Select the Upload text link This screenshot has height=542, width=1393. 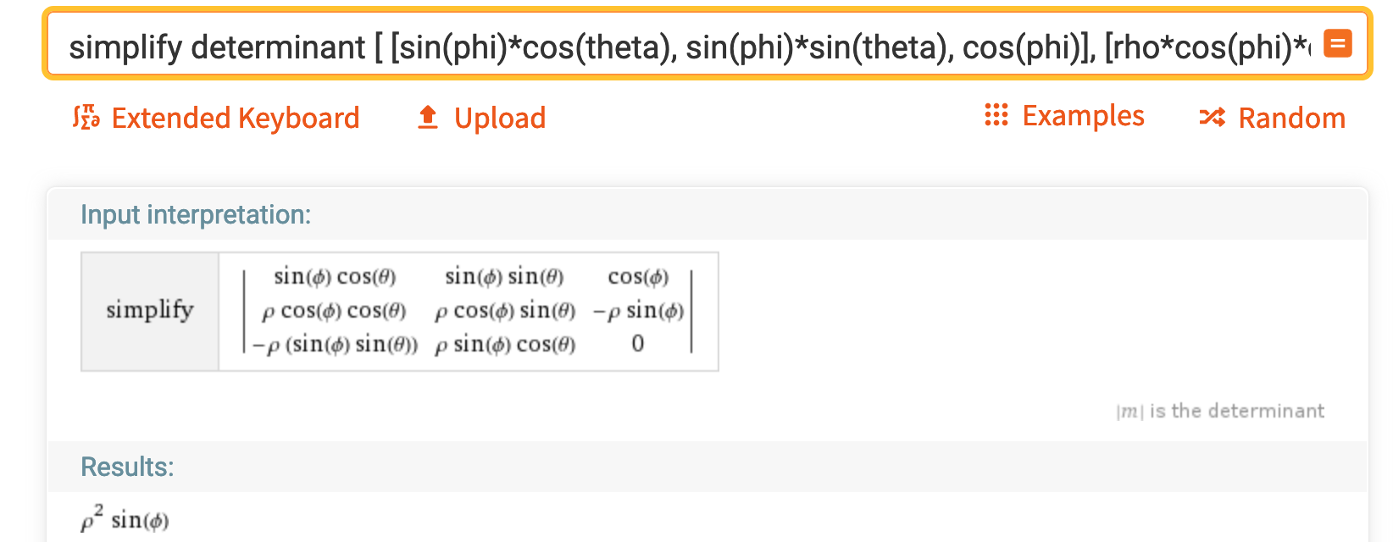point(500,118)
